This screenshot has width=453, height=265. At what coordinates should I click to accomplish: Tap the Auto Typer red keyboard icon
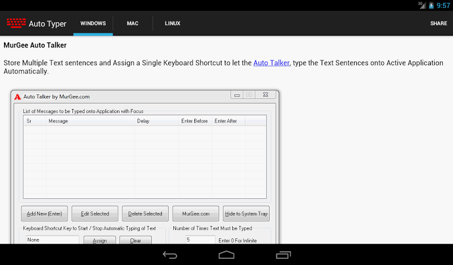(16, 23)
